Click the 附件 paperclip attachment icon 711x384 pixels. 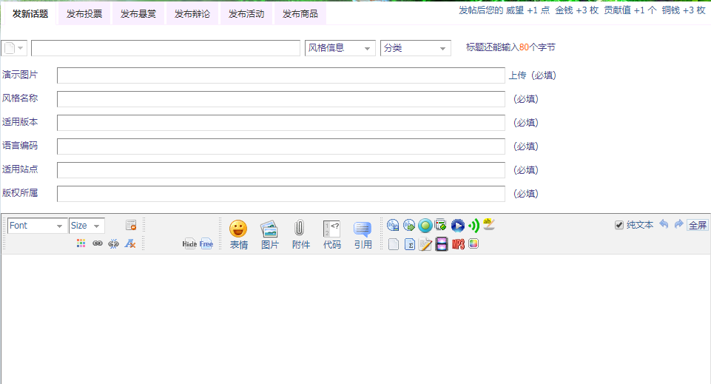pos(300,229)
